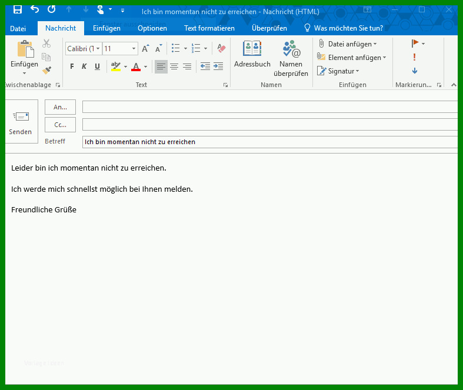Mark message as high importance

click(x=415, y=57)
